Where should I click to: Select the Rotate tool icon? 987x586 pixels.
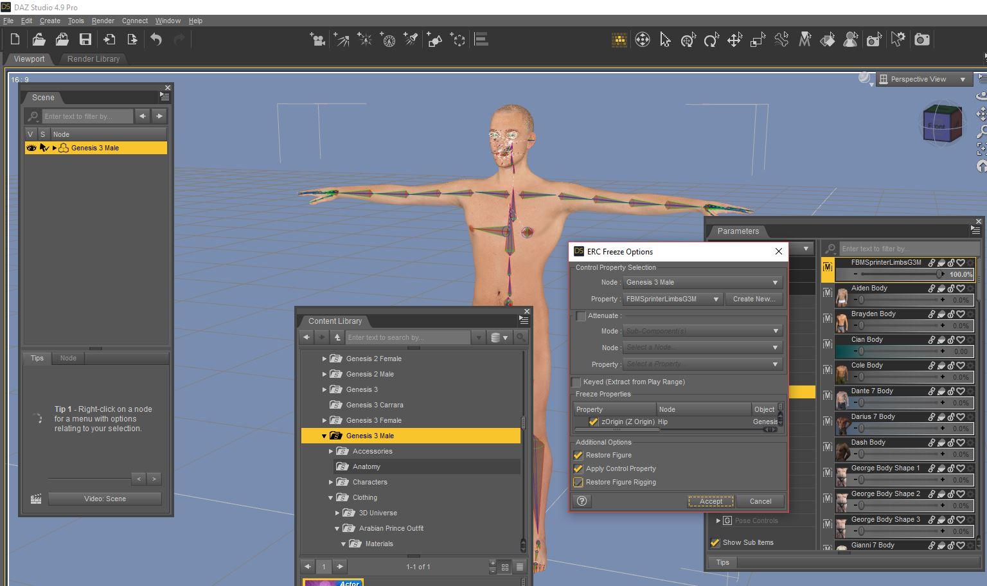[711, 40]
